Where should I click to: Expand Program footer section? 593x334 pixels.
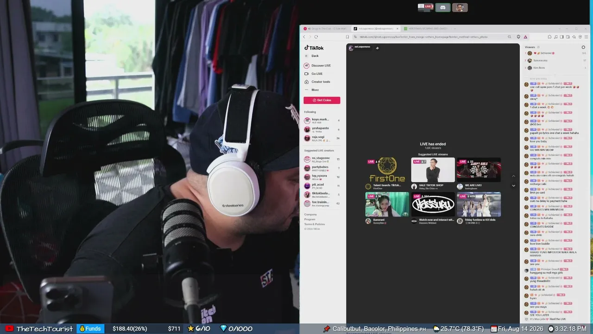coord(310,219)
